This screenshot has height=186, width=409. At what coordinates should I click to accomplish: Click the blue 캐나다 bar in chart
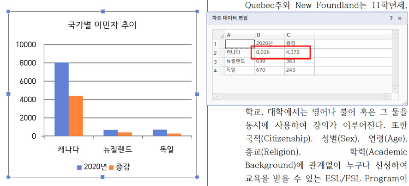pos(61,99)
